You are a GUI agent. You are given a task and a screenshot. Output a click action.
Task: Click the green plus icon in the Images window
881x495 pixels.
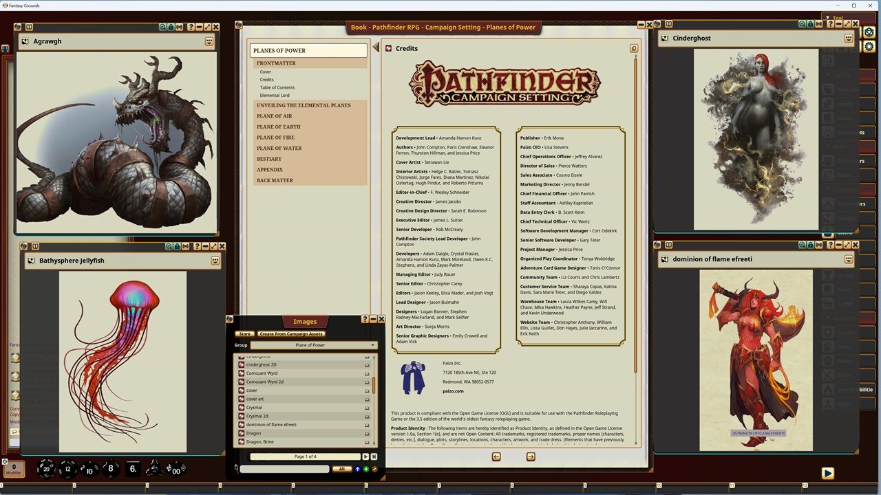click(366, 469)
